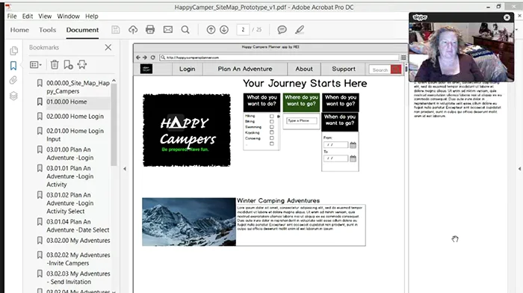Select bookmark 03.02.03 Send Invitation
Image resolution: width=523 pixels, height=293 pixels.
pyautogui.click(x=78, y=277)
